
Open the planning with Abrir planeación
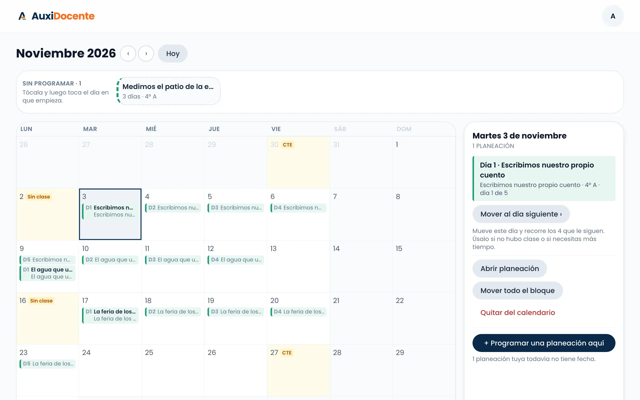(x=509, y=268)
